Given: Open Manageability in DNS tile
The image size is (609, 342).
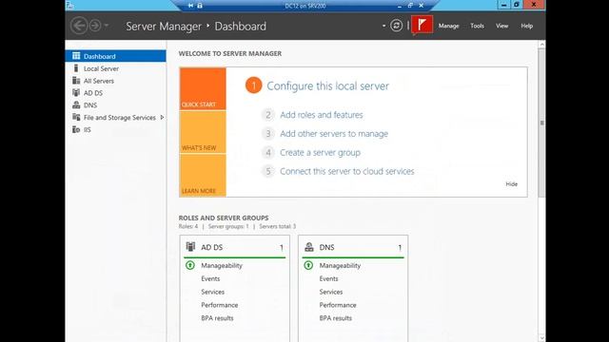Looking at the screenshot, I should coord(340,266).
